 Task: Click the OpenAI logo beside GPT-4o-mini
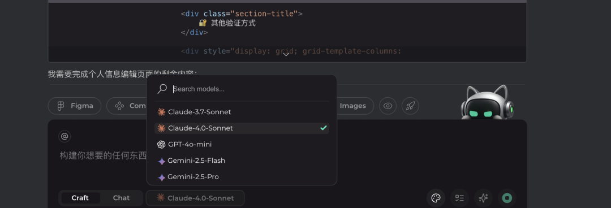pos(161,145)
